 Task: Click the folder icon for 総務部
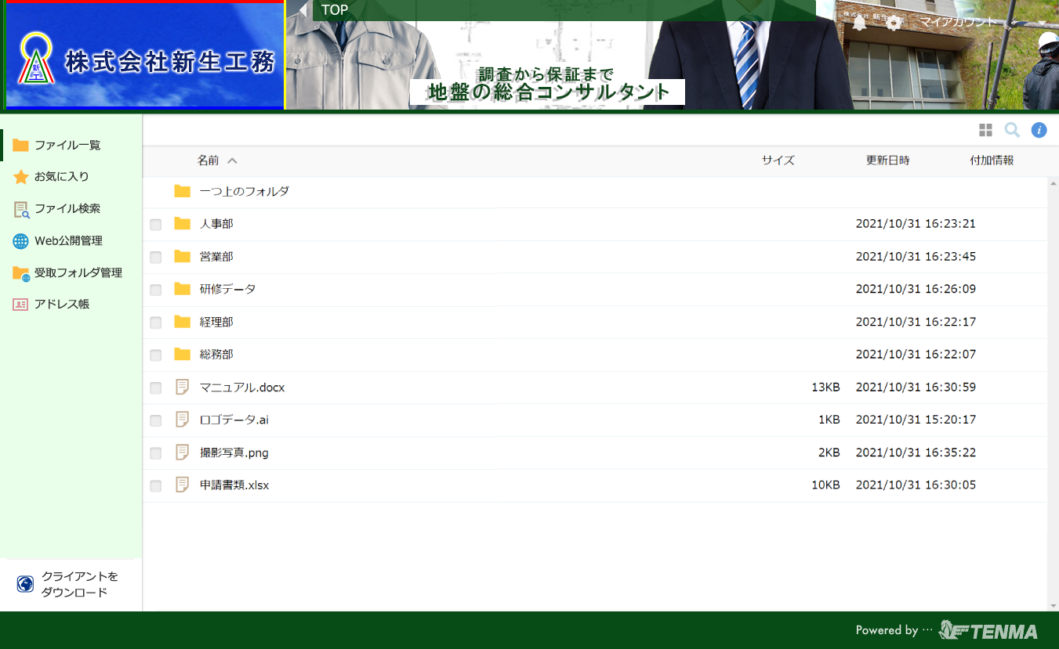(x=183, y=355)
